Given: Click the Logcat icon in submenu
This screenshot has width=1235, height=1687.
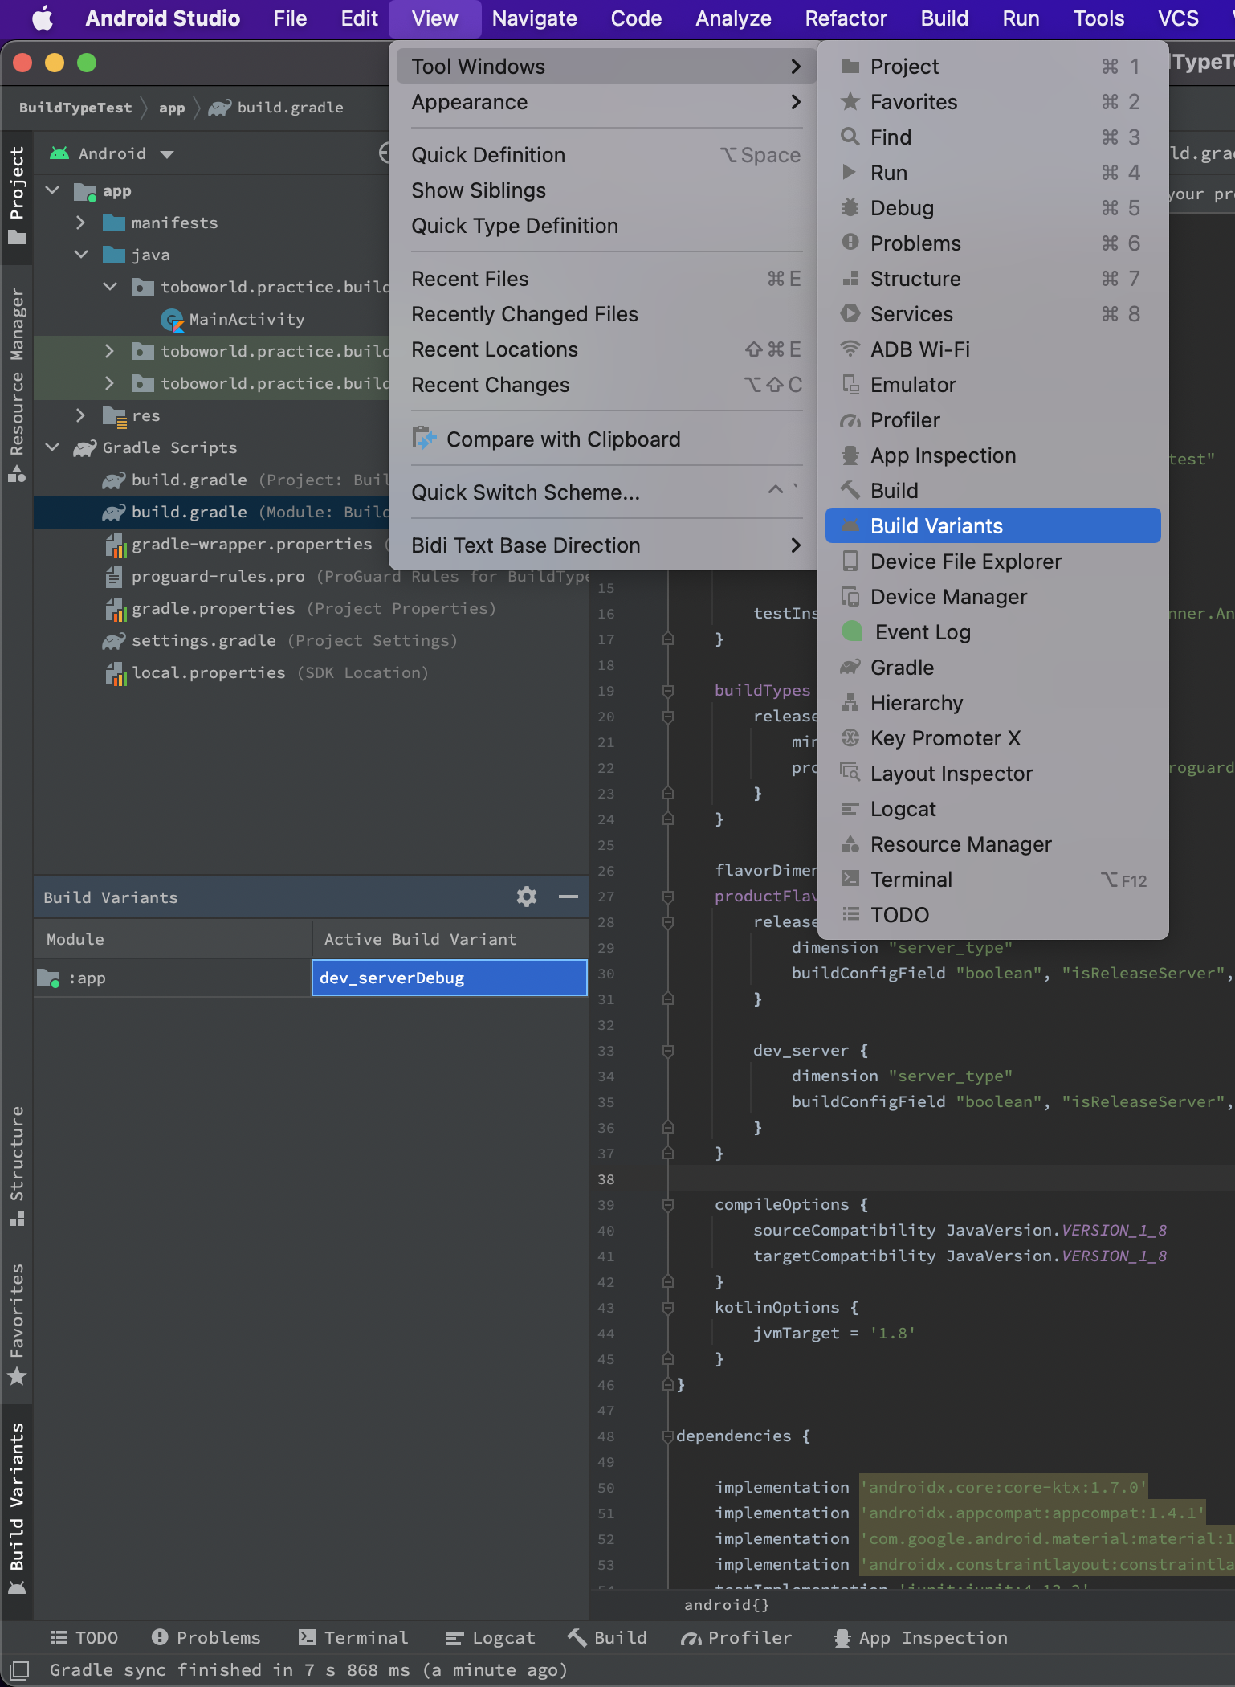Looking at the screenshot, I should [x=850, y=809].
